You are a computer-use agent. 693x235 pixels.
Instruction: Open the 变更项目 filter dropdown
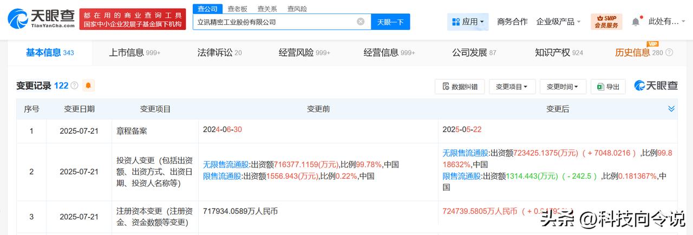click(512, 87)
